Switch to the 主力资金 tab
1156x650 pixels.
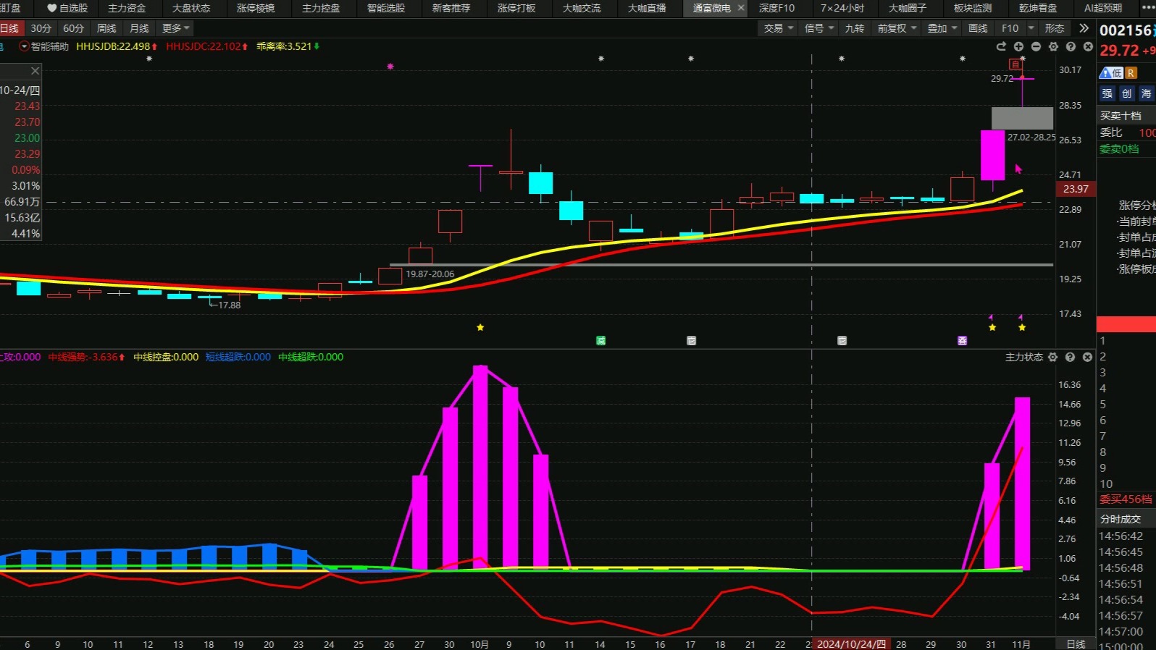[127, 8]
